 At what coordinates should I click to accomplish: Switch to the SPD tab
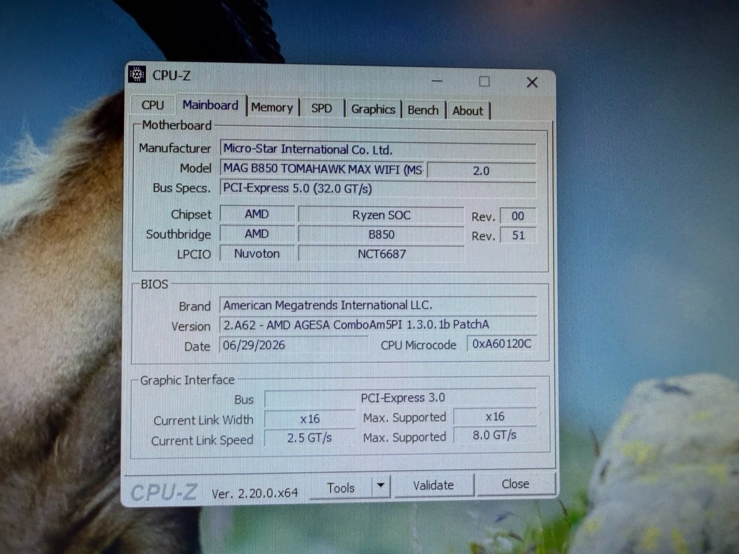point(322,108)
